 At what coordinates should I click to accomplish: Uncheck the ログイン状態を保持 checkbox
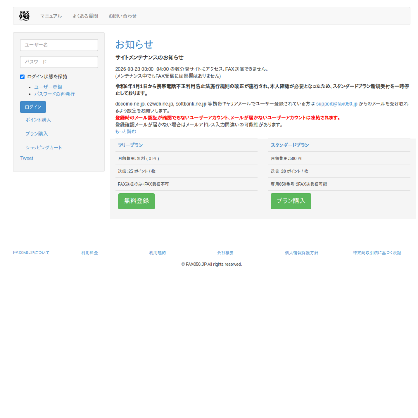[22, 77]
